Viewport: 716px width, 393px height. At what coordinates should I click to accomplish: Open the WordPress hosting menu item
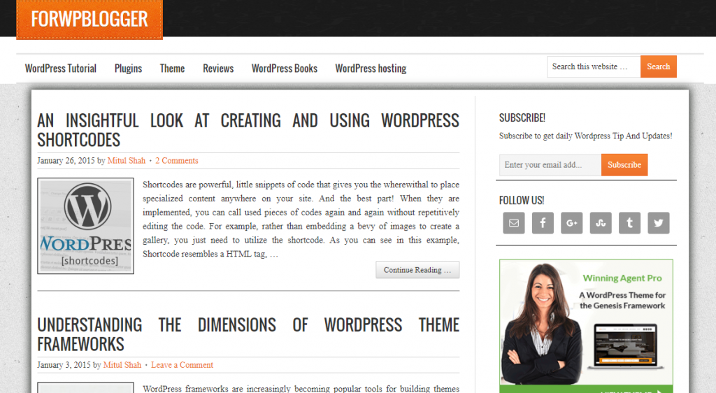click(x=371, y=69)
